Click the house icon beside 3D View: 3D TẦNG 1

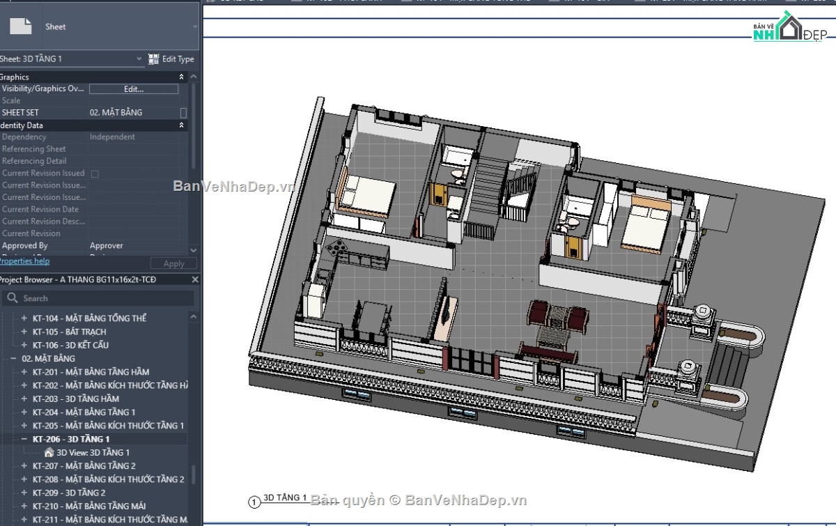(x=48, y=452)
